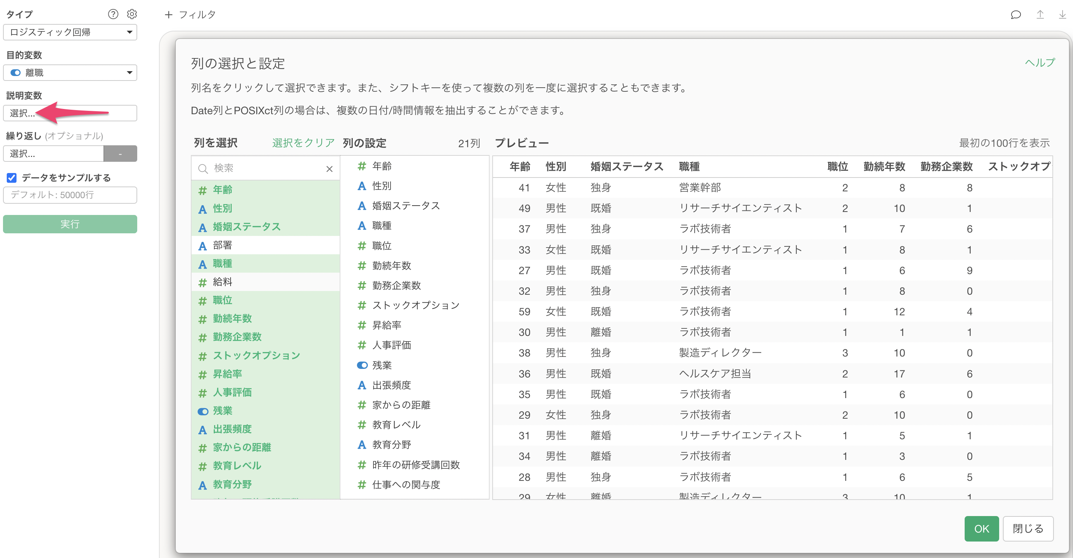The height and width of the screenshot is (558, 1073).
Task: Select the unselected 給料 column
Action: pos(222,282)
